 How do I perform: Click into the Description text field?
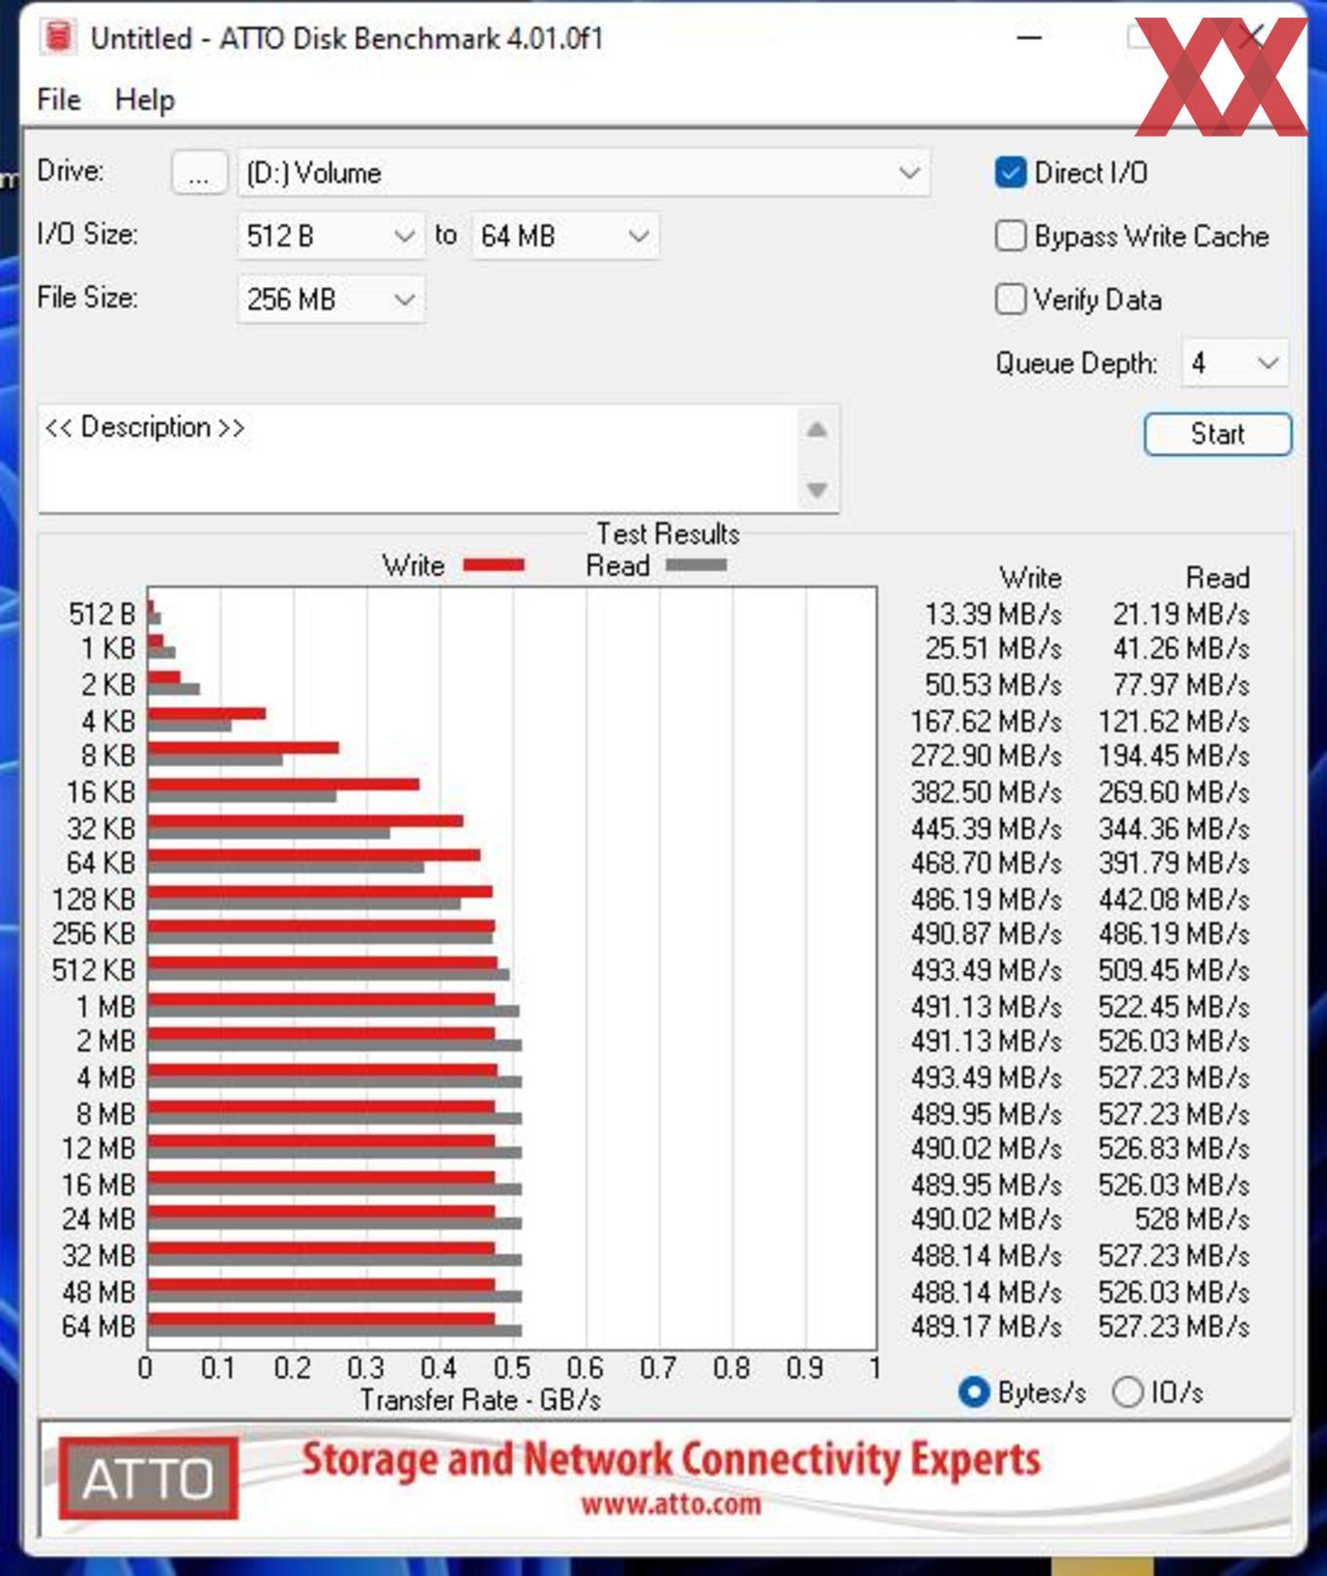pyautogui.click(x=418, y=457)
